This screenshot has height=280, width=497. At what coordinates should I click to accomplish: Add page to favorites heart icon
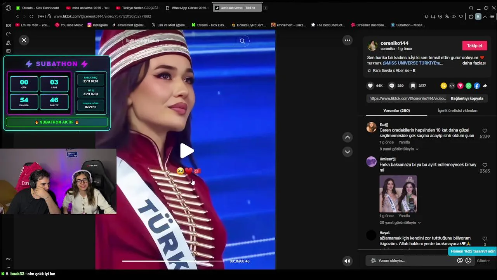click(461, 16)
